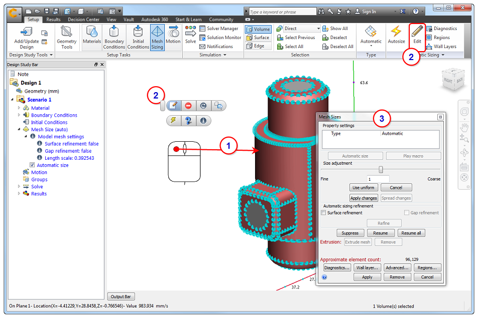Open the View menu
Screen dimensions: 478x318
[x=111, y=19]
